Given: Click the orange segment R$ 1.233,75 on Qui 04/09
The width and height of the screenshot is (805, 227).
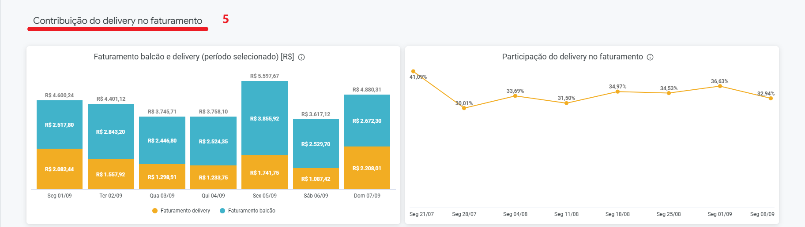Looking at the screenshot, I should [x=213, y=177].
